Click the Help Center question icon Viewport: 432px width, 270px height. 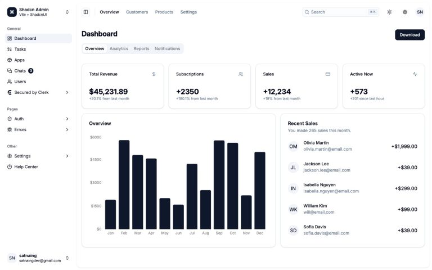[x=10, y=167]
